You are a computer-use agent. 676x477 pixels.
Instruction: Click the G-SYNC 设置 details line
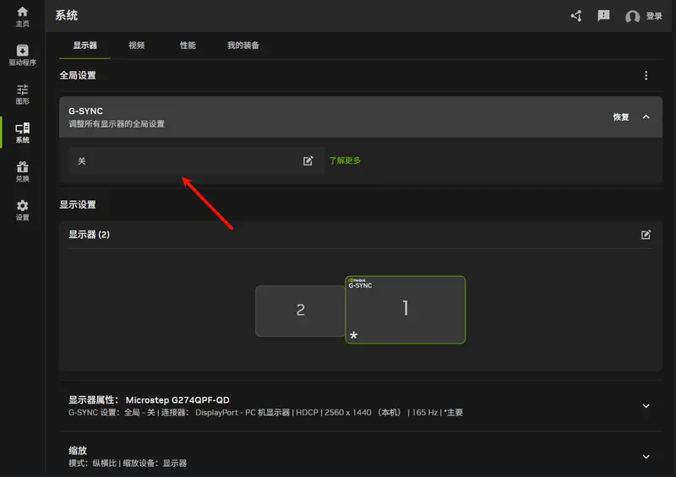click(x=265, y=413)
